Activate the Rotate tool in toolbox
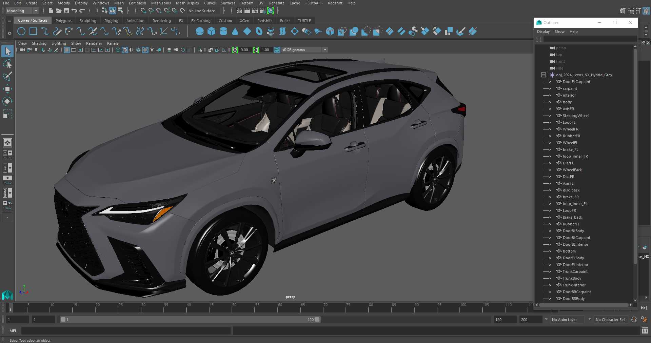 click(x=7, y=101)
